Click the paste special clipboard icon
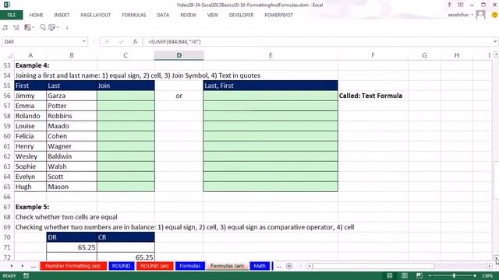Screen dimensions: 499x280 point(28,28)
